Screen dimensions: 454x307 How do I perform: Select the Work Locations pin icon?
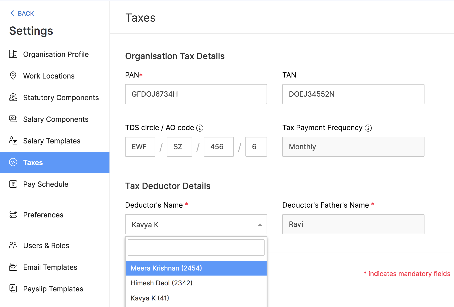tap(13, 76)
